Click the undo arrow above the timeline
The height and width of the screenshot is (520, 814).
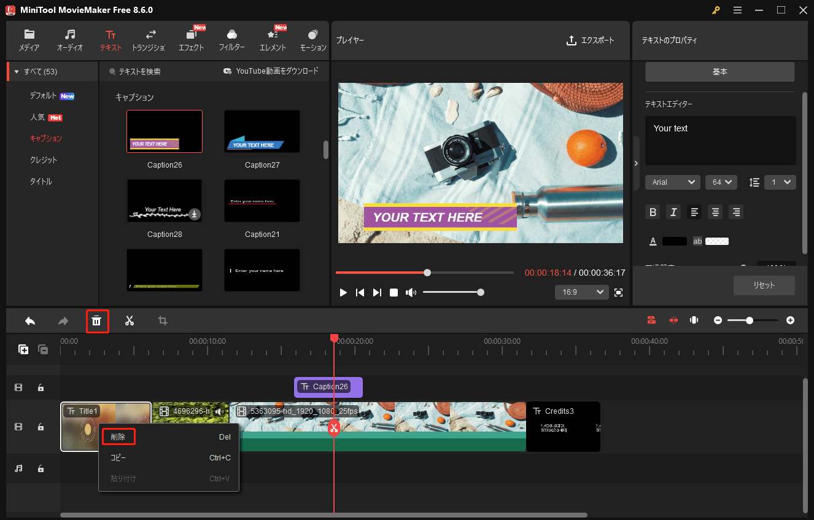tap(29, 320)
